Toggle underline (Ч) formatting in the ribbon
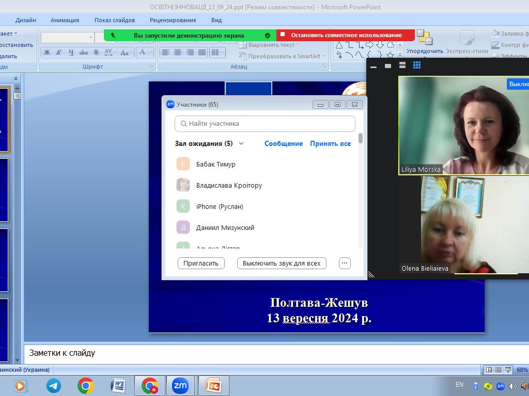Viewport: 529px width, 396px height. click(71, 53)
